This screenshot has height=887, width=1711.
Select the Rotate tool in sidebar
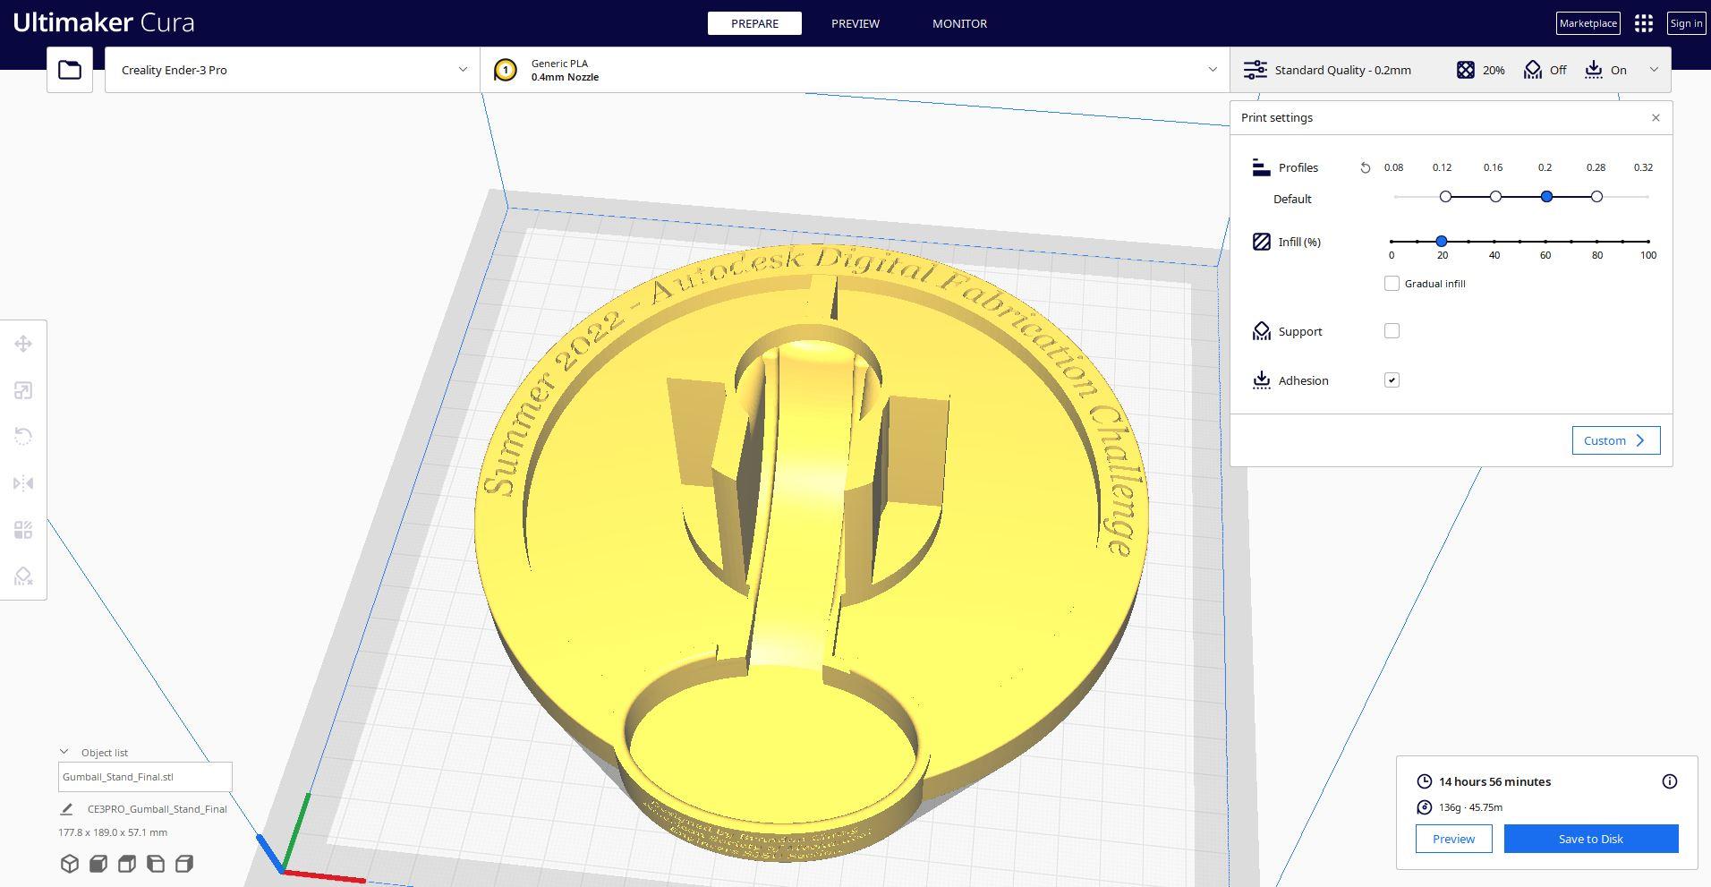tap(23, 437)
